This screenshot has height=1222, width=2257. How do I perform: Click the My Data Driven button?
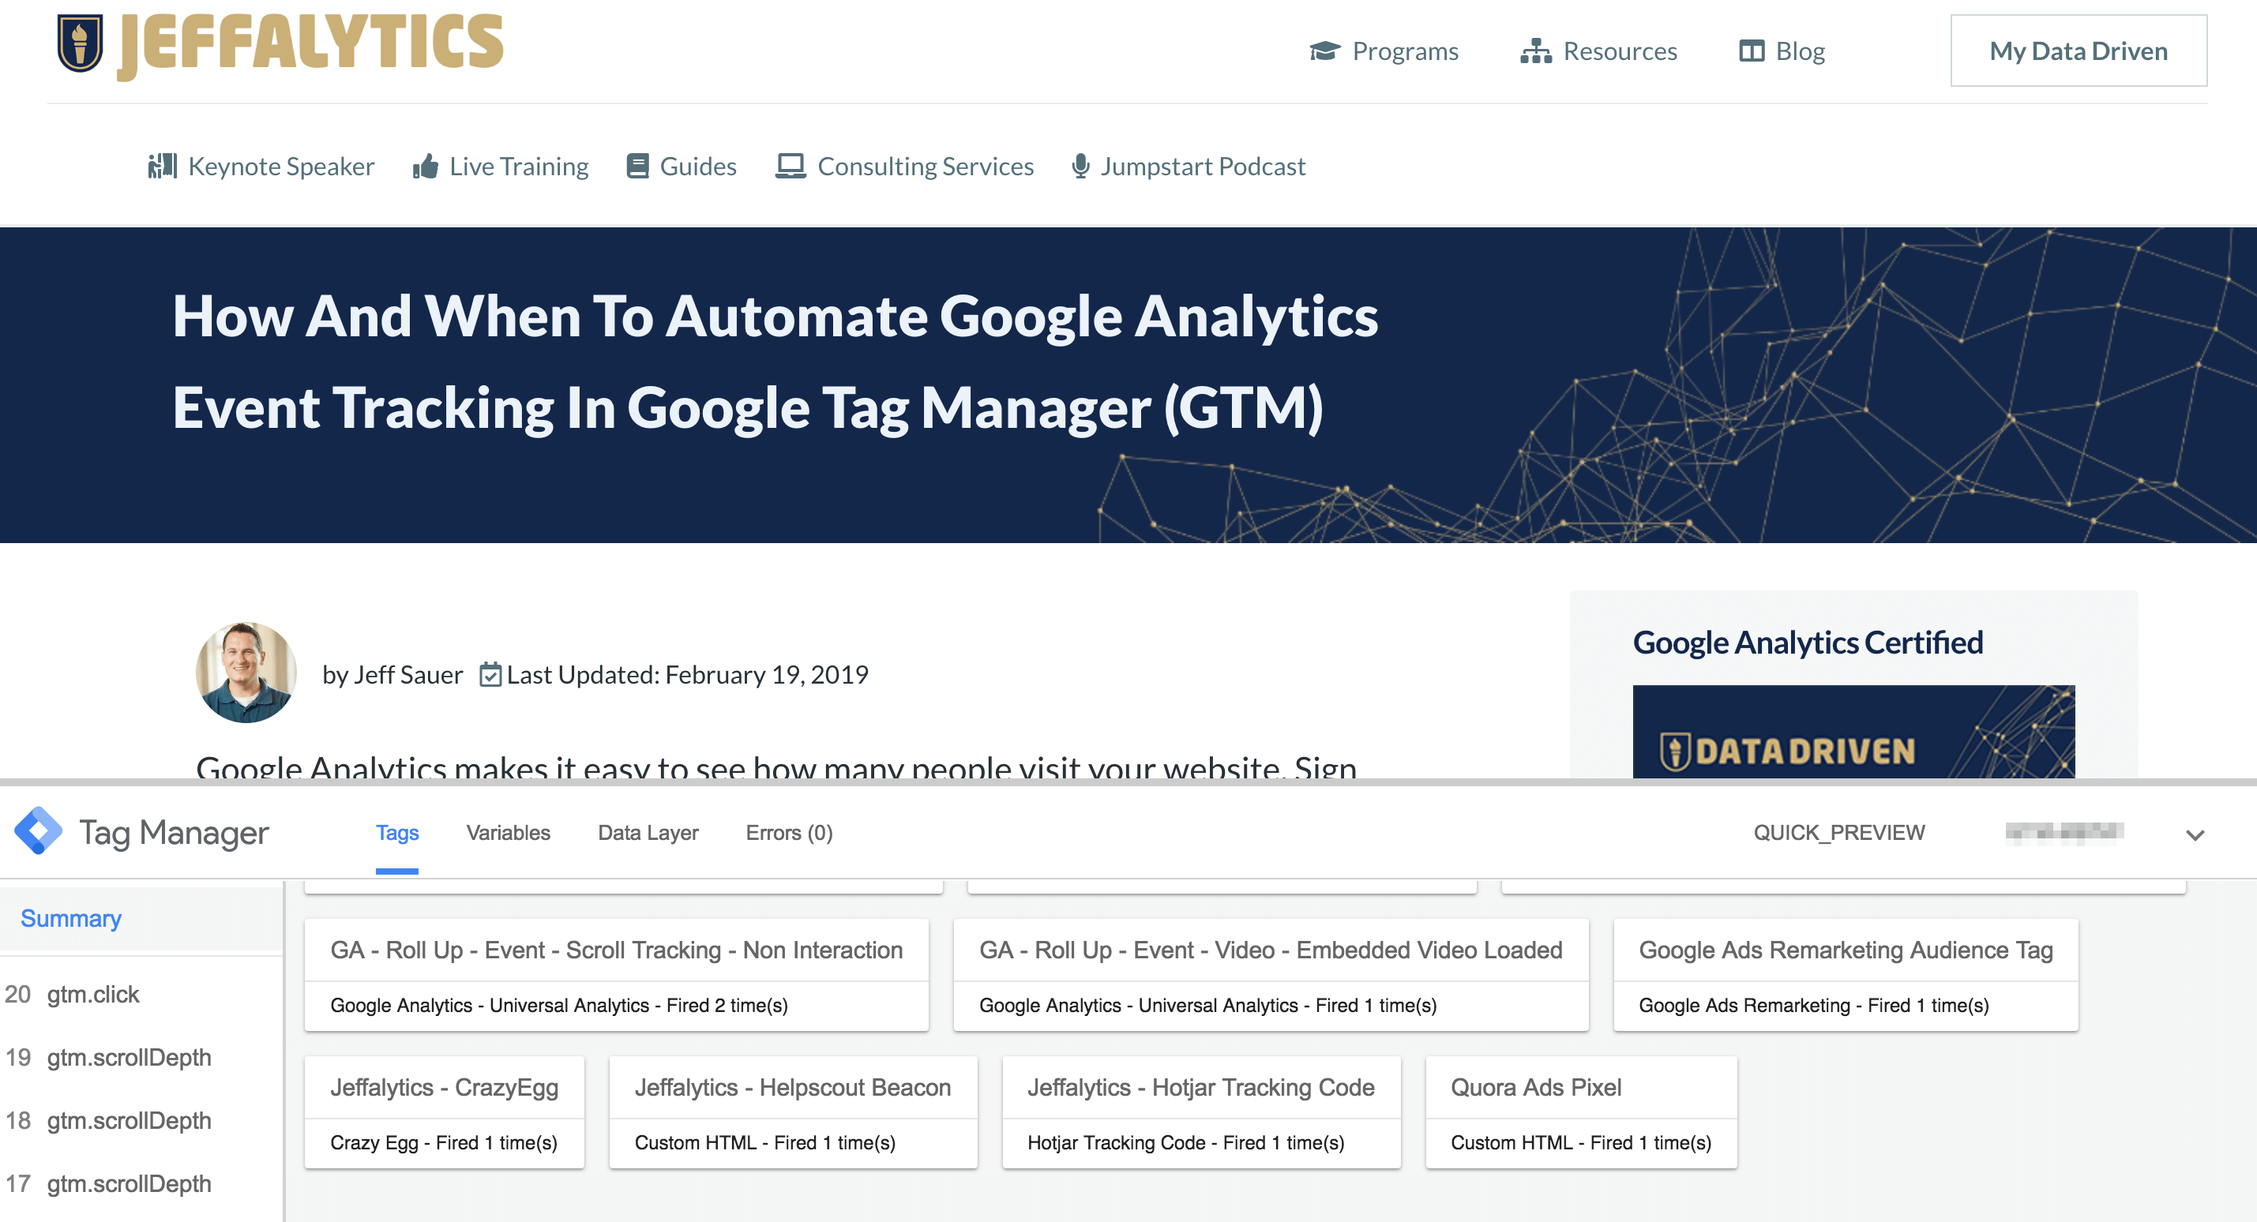(2079, 51)
